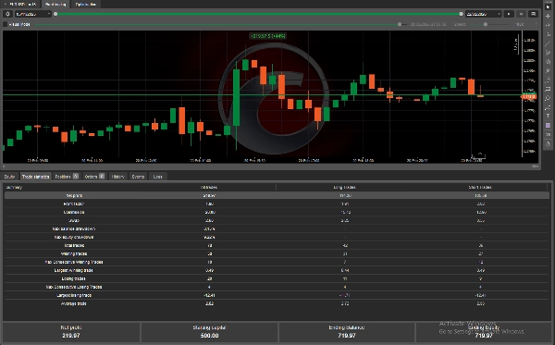Select the crosshair tool in right toolbar
Image resolution: width=555 pixels, height=345 pixels.
(x=548, y=16)
